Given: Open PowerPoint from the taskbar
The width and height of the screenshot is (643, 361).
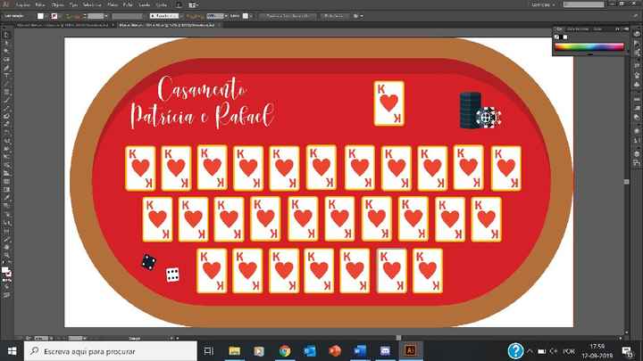Looking at the screenshot, I should pos(335,350).
